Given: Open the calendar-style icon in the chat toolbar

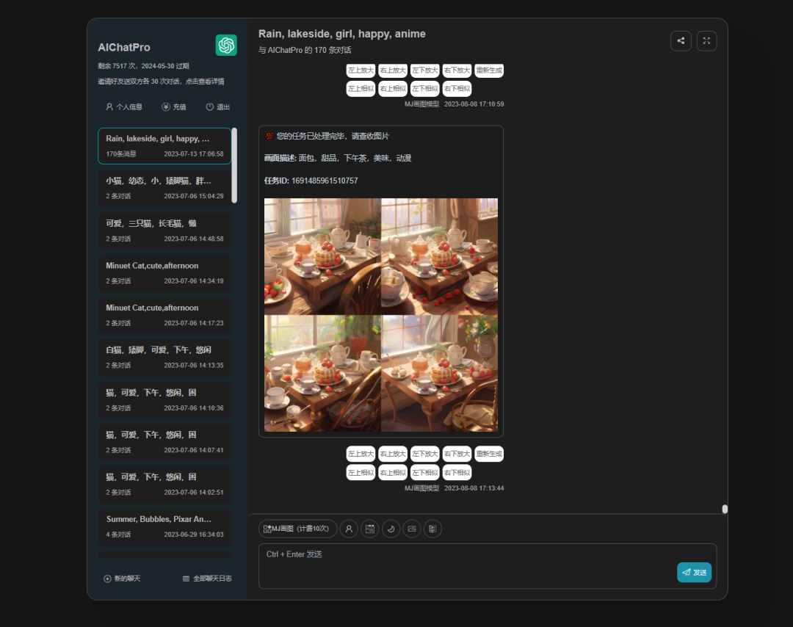Looking at the screenshot, I should (370, 529).
